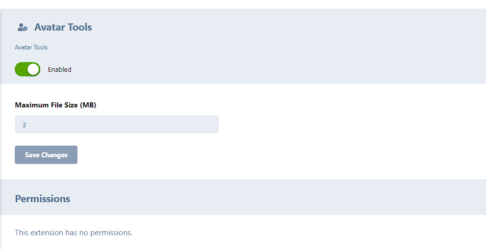Click the Enabled label next to the switch
Image resolution: width=486 pixels, height=249 pixels.
(60, 70)
